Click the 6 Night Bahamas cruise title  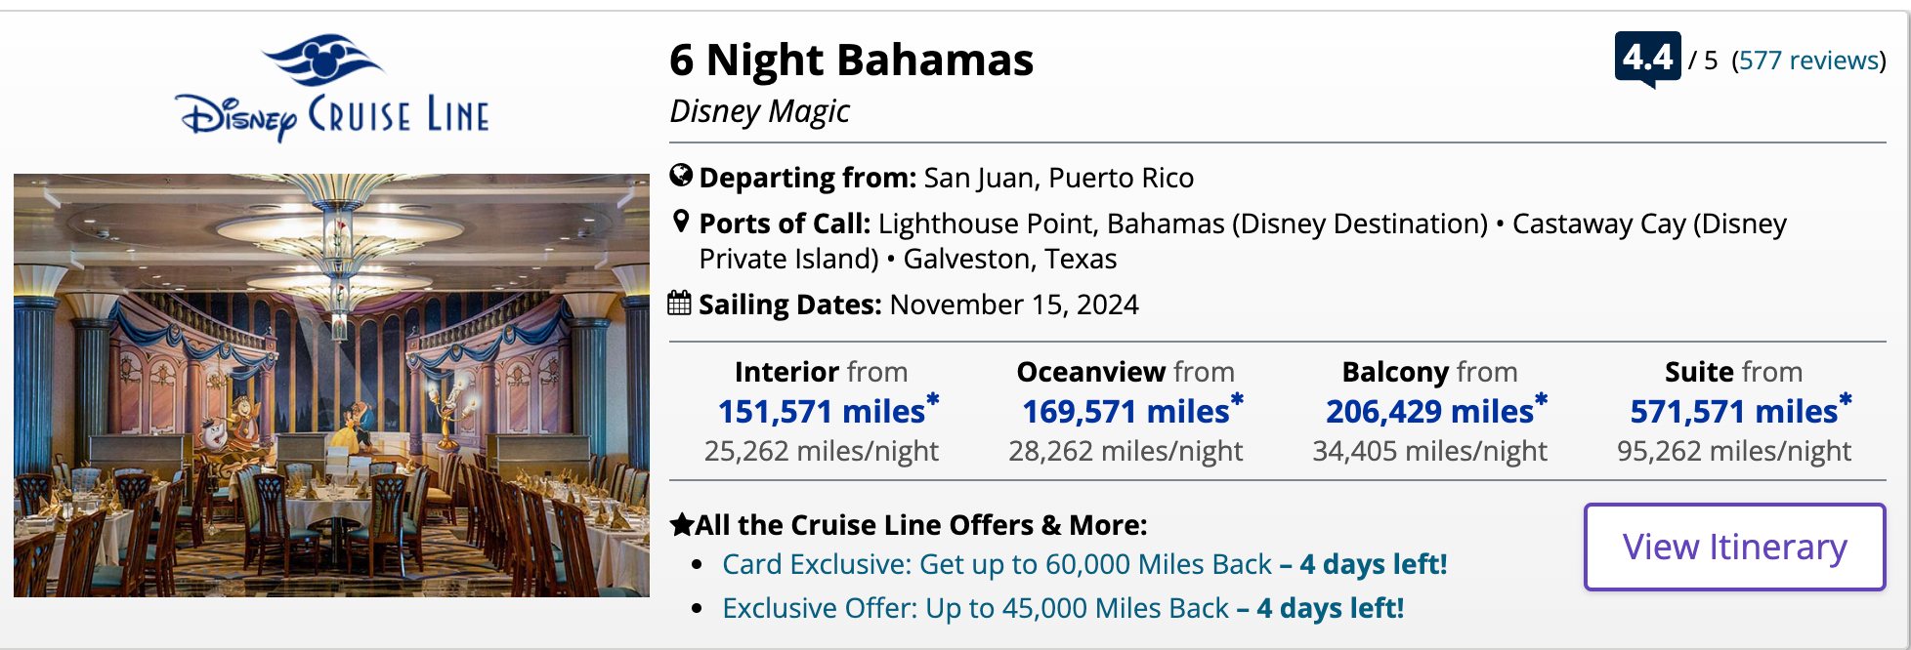[x=852, y=59]
